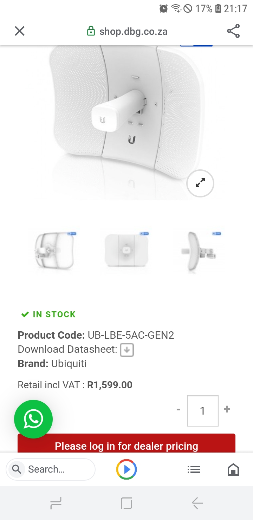253x520 pixels.
Task: Decrease quantity with minus button
Action: pyautogui.click(x=179, y=410)
